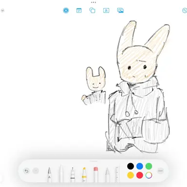The height and width of the screenshot is (187, 187).
Task: Expand the board title chevron at top left
Action: click(x=2, y=11)
